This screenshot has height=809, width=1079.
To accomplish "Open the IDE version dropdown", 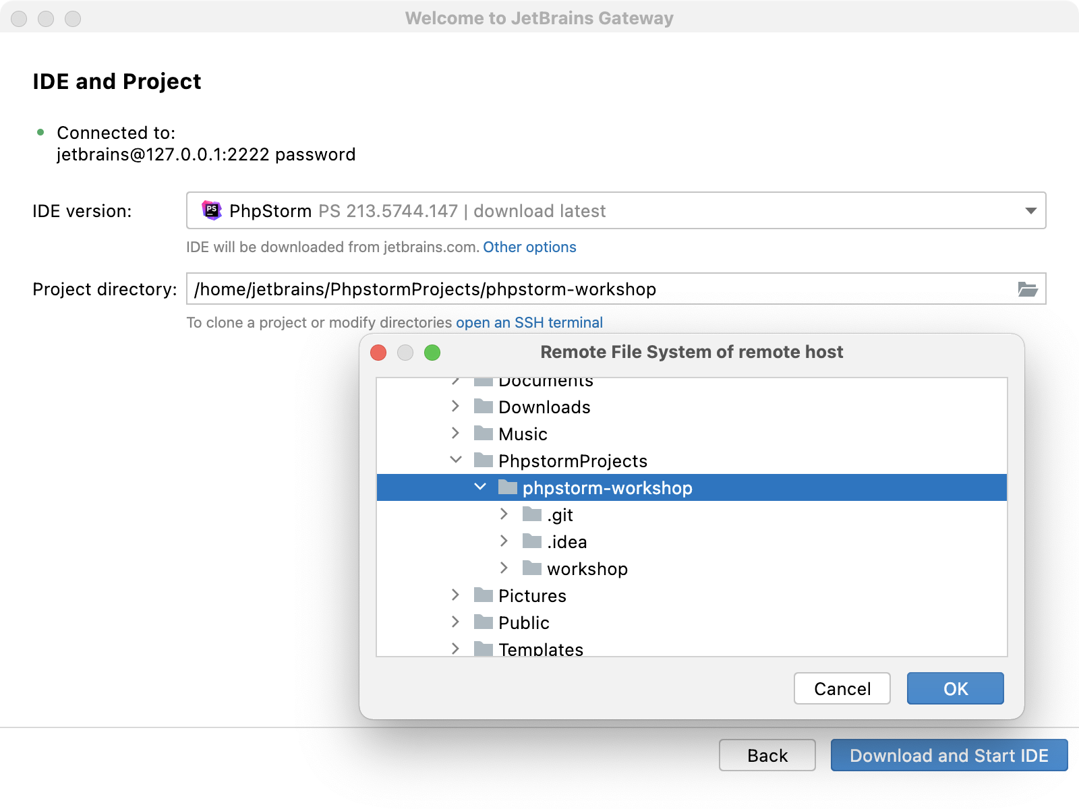I will pyautogui.click(x=1030, y=210).
